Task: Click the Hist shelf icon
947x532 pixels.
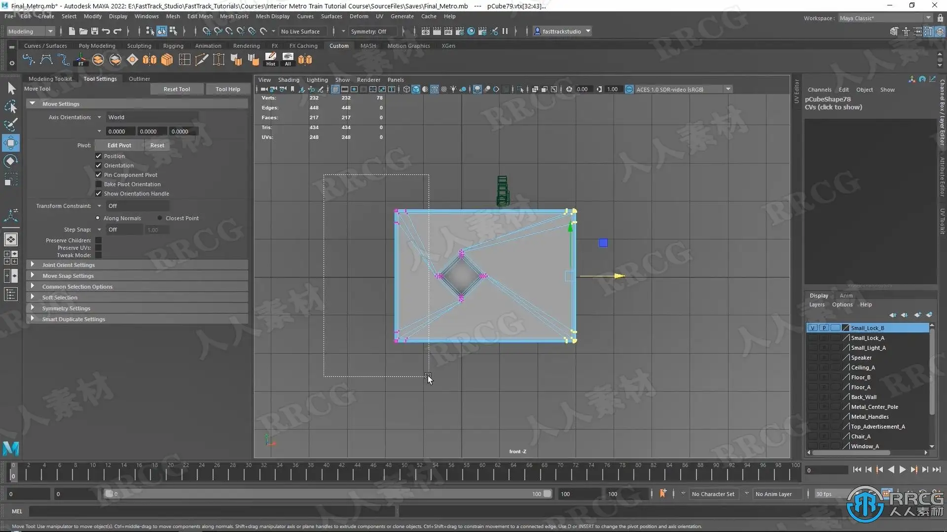Action: click(x=271, y=60)
